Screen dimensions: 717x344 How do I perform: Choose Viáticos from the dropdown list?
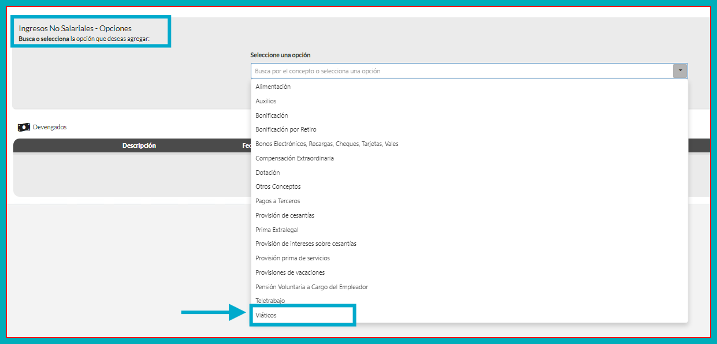click(x=469, y=315)
